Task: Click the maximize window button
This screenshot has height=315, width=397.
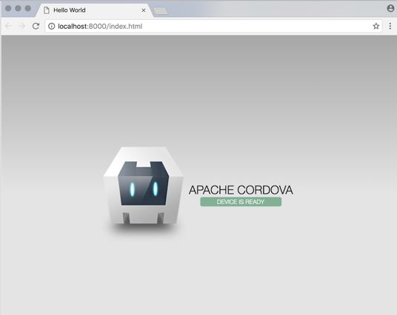Action: point(28,8)
